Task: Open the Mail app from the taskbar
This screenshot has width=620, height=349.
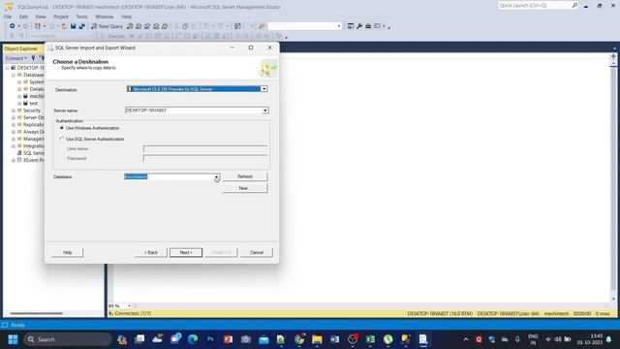Action: click(263, 339)
